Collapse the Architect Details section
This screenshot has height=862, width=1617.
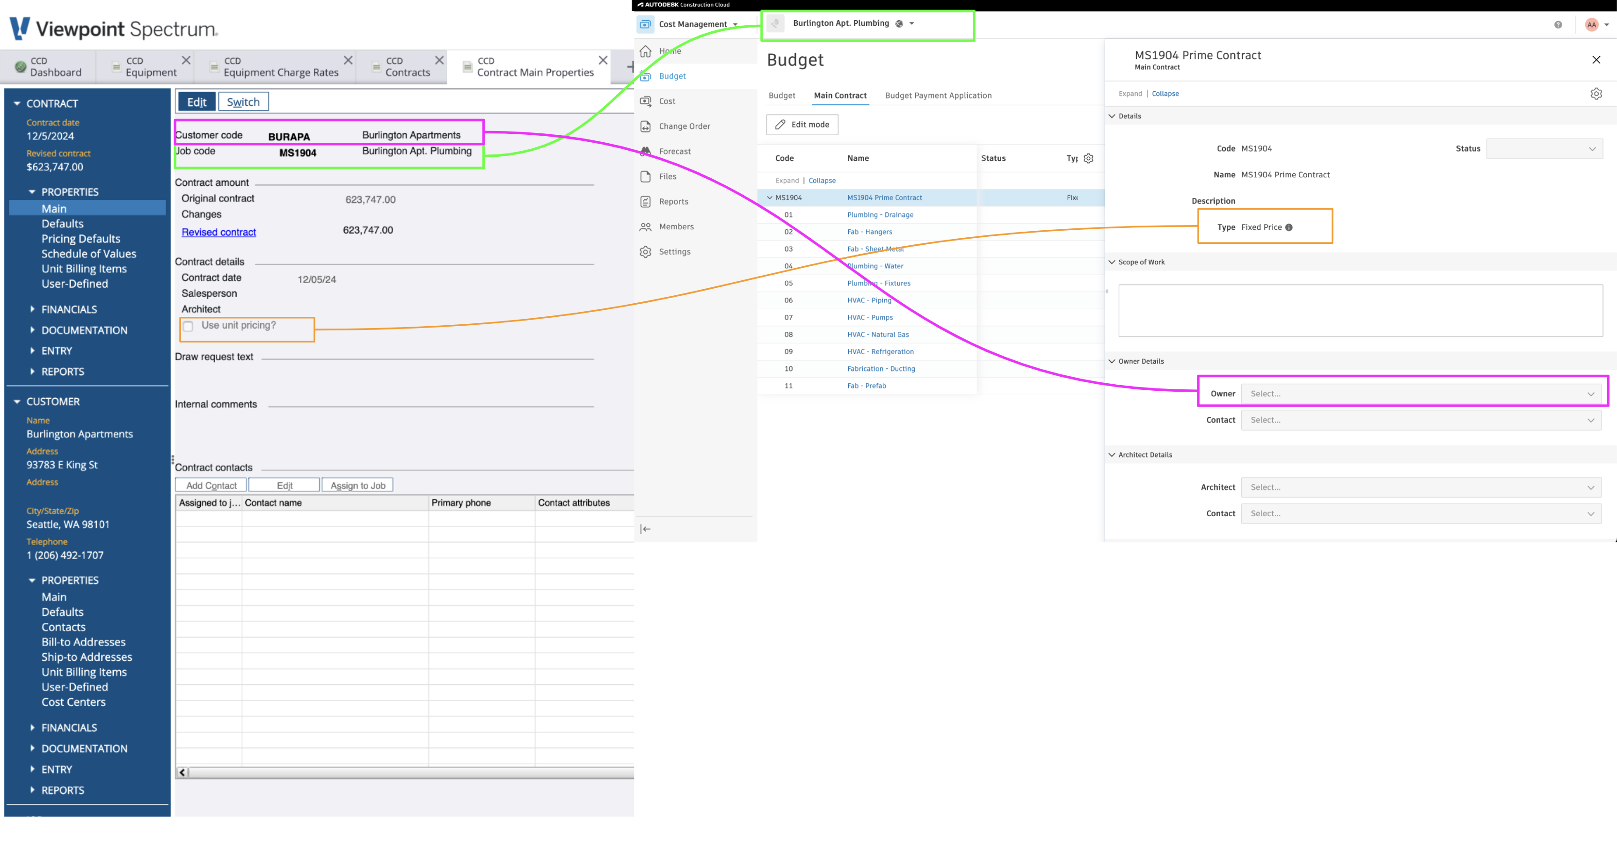pos(1112,455)
